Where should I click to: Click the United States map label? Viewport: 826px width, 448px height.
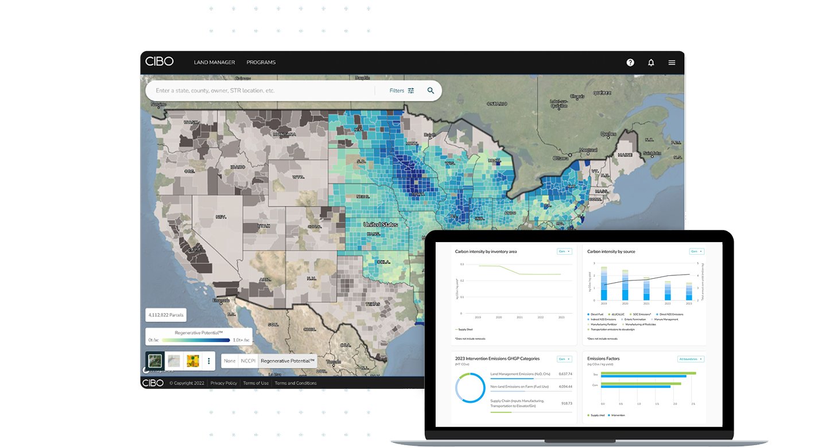point(381,224)
